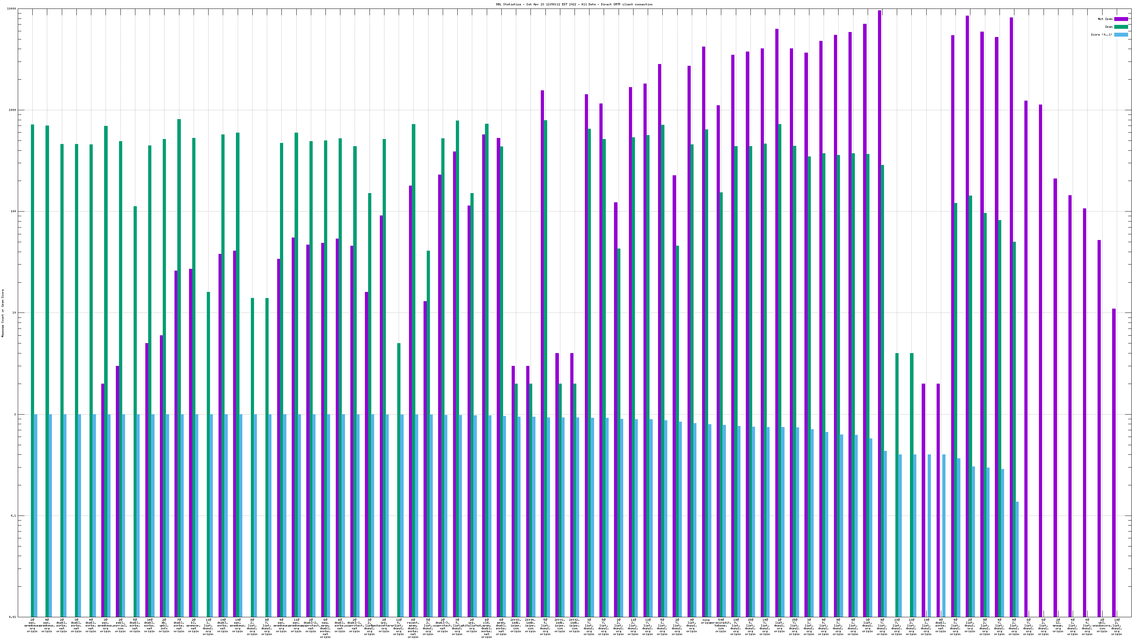The image size is (1137, 640).
Task: Click the 12.apews.org x-axis label
Action: click(1057, 625)
